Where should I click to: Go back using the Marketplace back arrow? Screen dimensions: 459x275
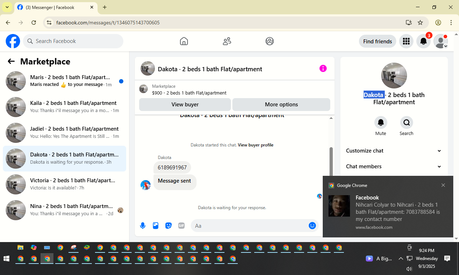pyautogui.click(x=11, y=61)
